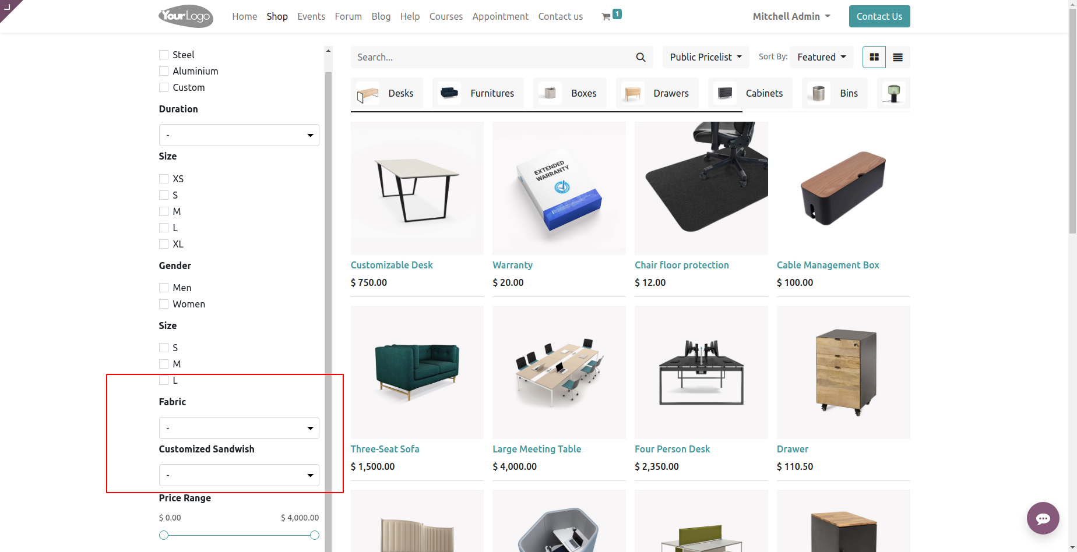Image resolution: width=1077 pixels, height=552 pixels.
Task: Open the Courses menu item
Action: pos(446,16)
